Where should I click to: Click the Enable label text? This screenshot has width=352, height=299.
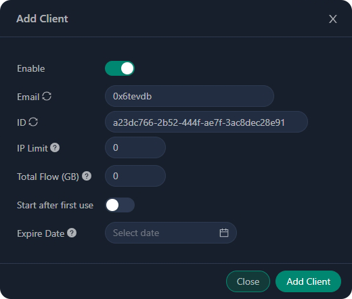click(31, 68)
